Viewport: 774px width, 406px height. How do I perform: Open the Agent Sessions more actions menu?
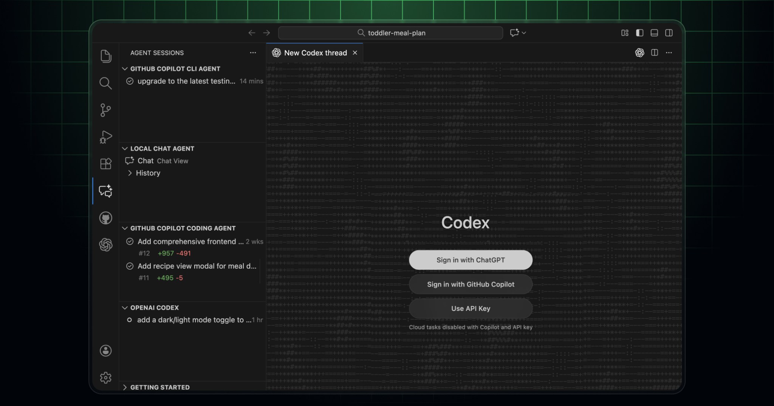click(252, 52)
